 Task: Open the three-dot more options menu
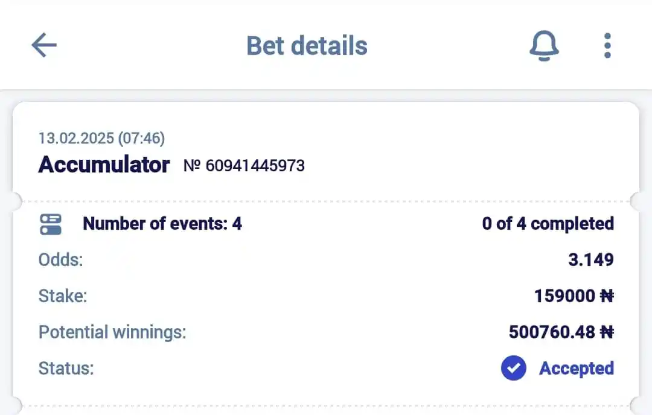point(607,46)
